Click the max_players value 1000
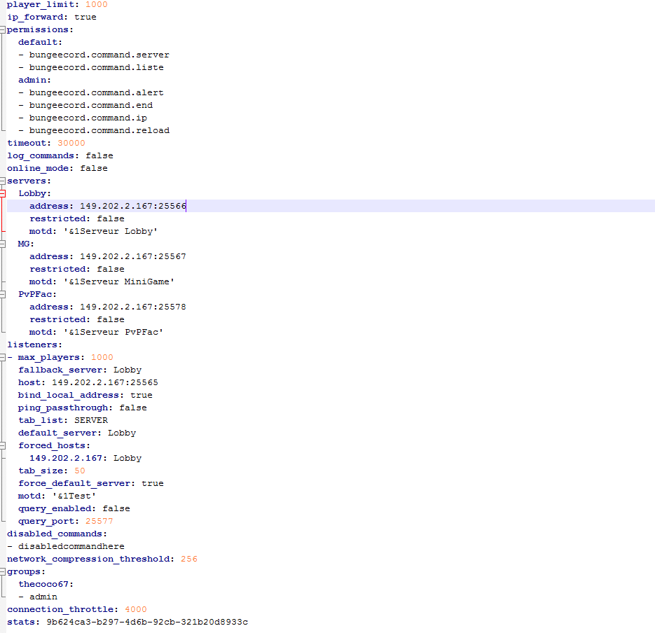This screenshot has width=655, height=633. point(102,357)
